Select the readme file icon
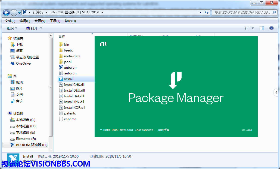The image size is (280, 169). point(61,119)
